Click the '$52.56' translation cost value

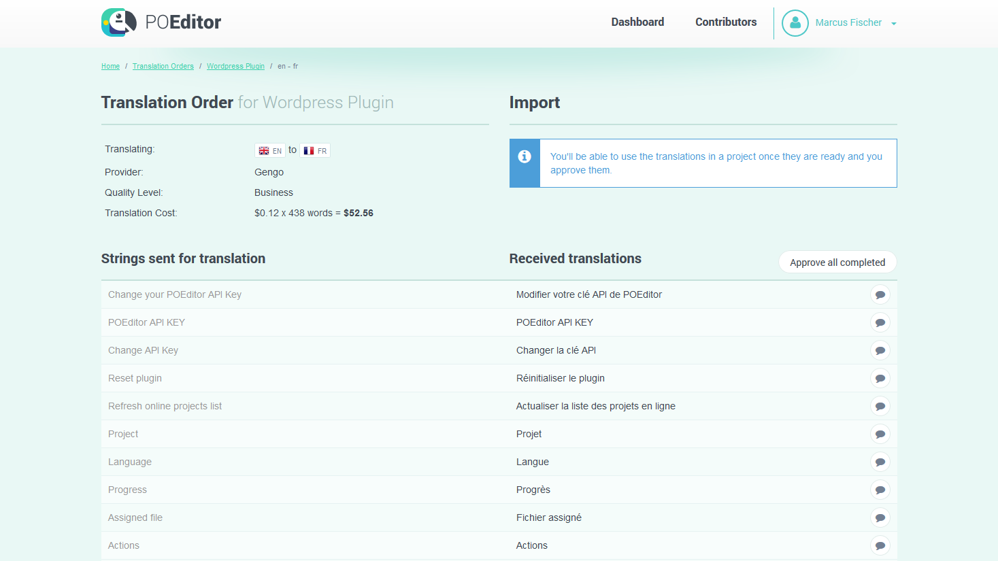[x=359, y=213]
